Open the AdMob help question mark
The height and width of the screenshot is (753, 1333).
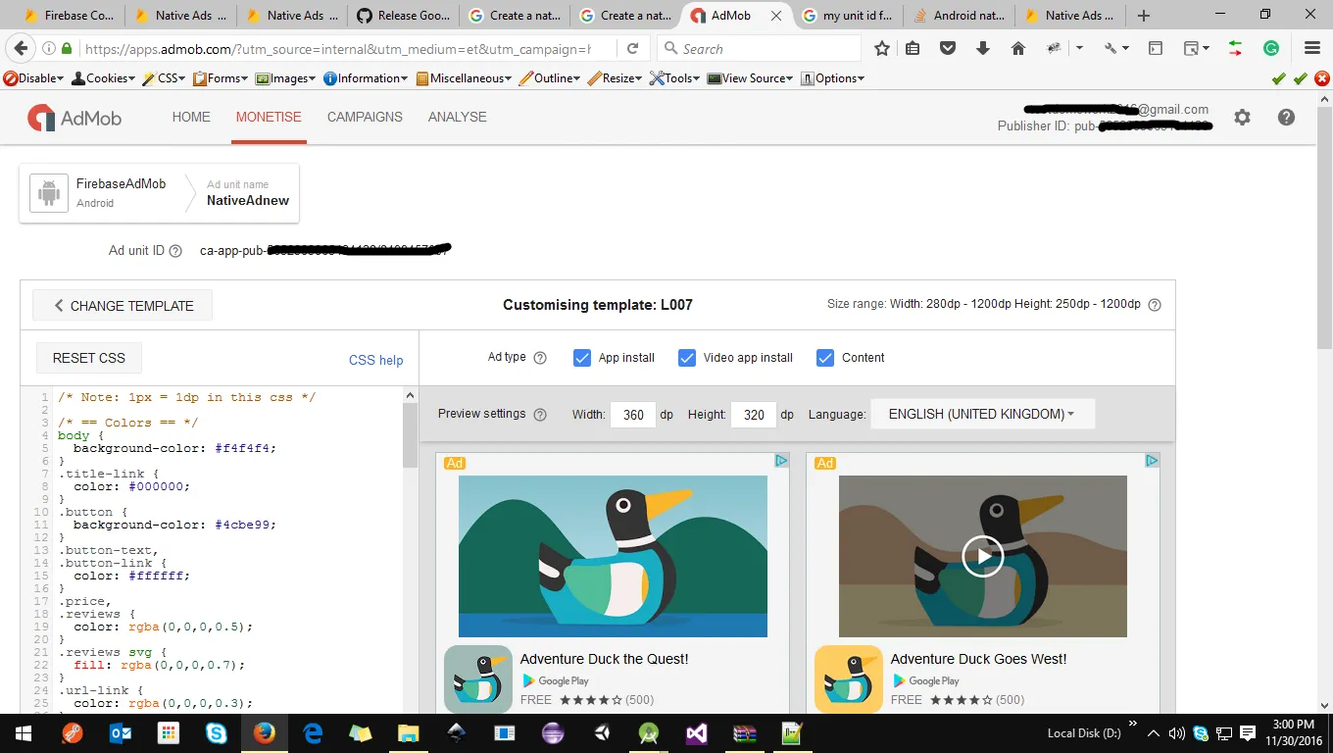tap(1287, 118)
